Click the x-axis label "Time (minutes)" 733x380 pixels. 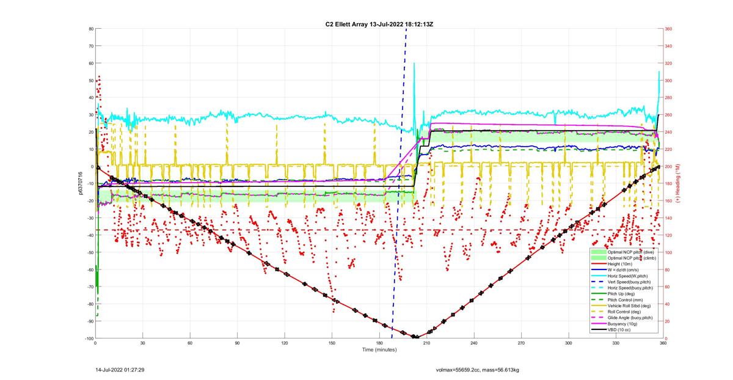(x=379, y=350)
